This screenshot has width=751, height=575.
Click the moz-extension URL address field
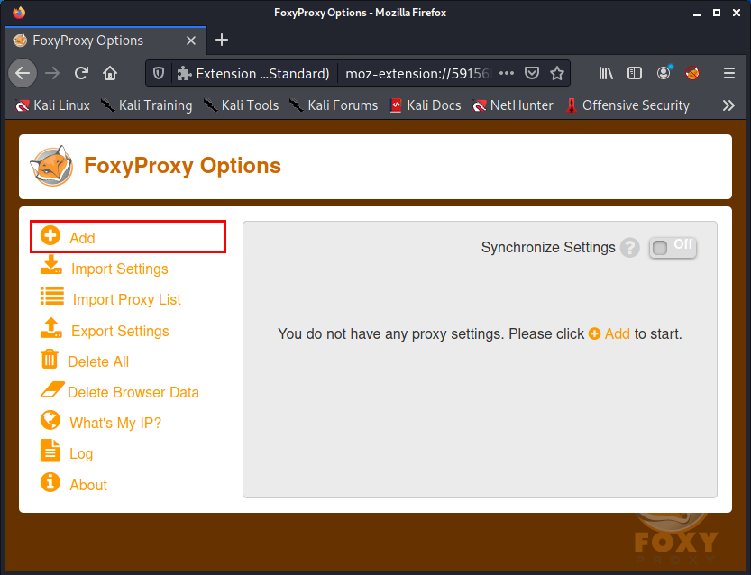[417, 73]
